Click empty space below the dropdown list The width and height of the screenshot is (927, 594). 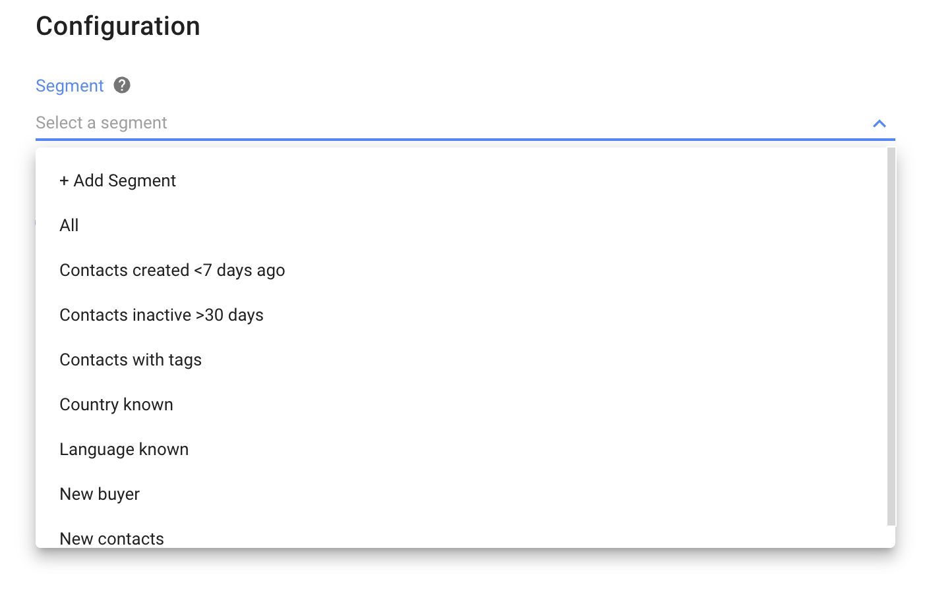coord(462,572)
